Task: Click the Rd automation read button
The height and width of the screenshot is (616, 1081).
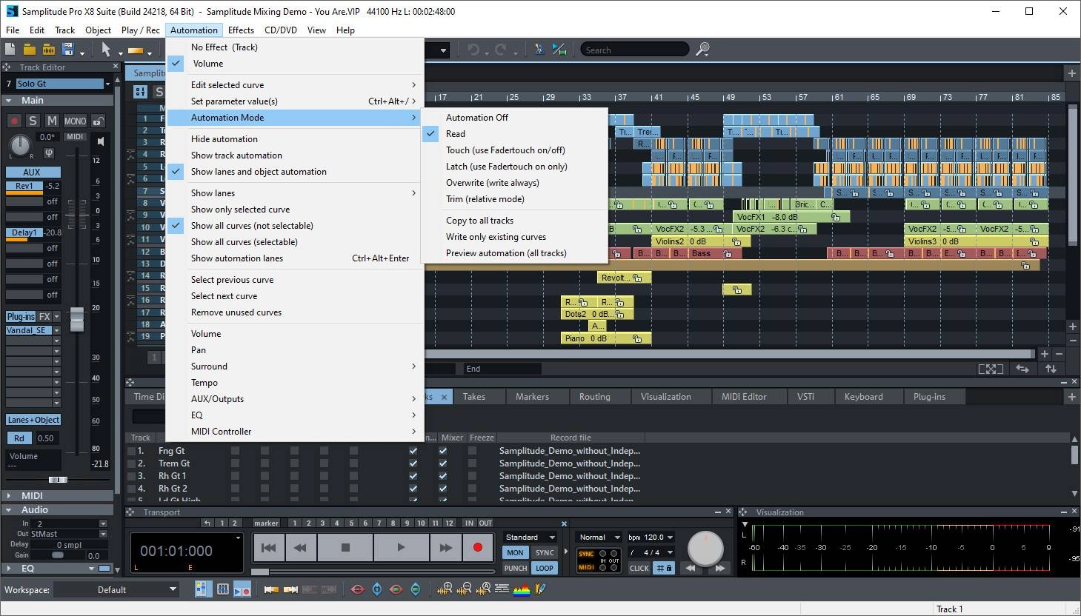Action: [19, 438]
